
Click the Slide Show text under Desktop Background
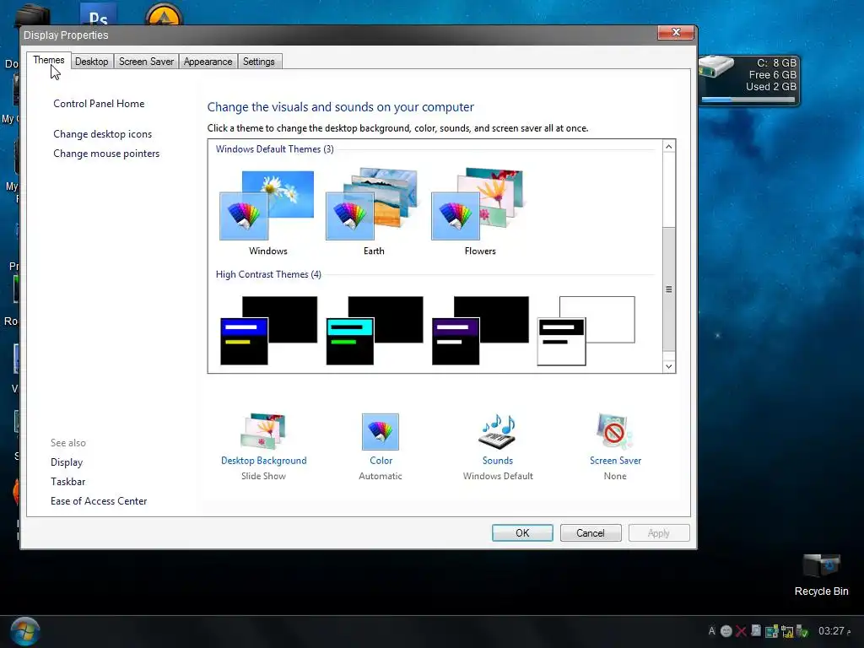263,476
